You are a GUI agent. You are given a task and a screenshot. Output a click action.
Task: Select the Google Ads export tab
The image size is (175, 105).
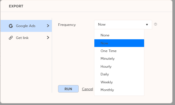(x=26, y=26)
